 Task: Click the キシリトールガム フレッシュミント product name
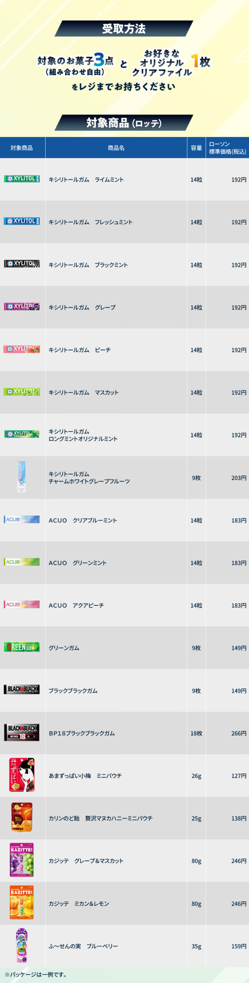click(x=90, y=222)
